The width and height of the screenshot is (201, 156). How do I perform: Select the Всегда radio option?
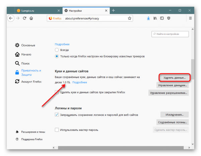click(x=57, y=50)
